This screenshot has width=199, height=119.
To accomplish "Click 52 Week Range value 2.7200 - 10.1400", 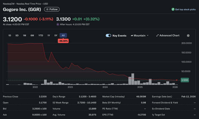I will point(87,103).
